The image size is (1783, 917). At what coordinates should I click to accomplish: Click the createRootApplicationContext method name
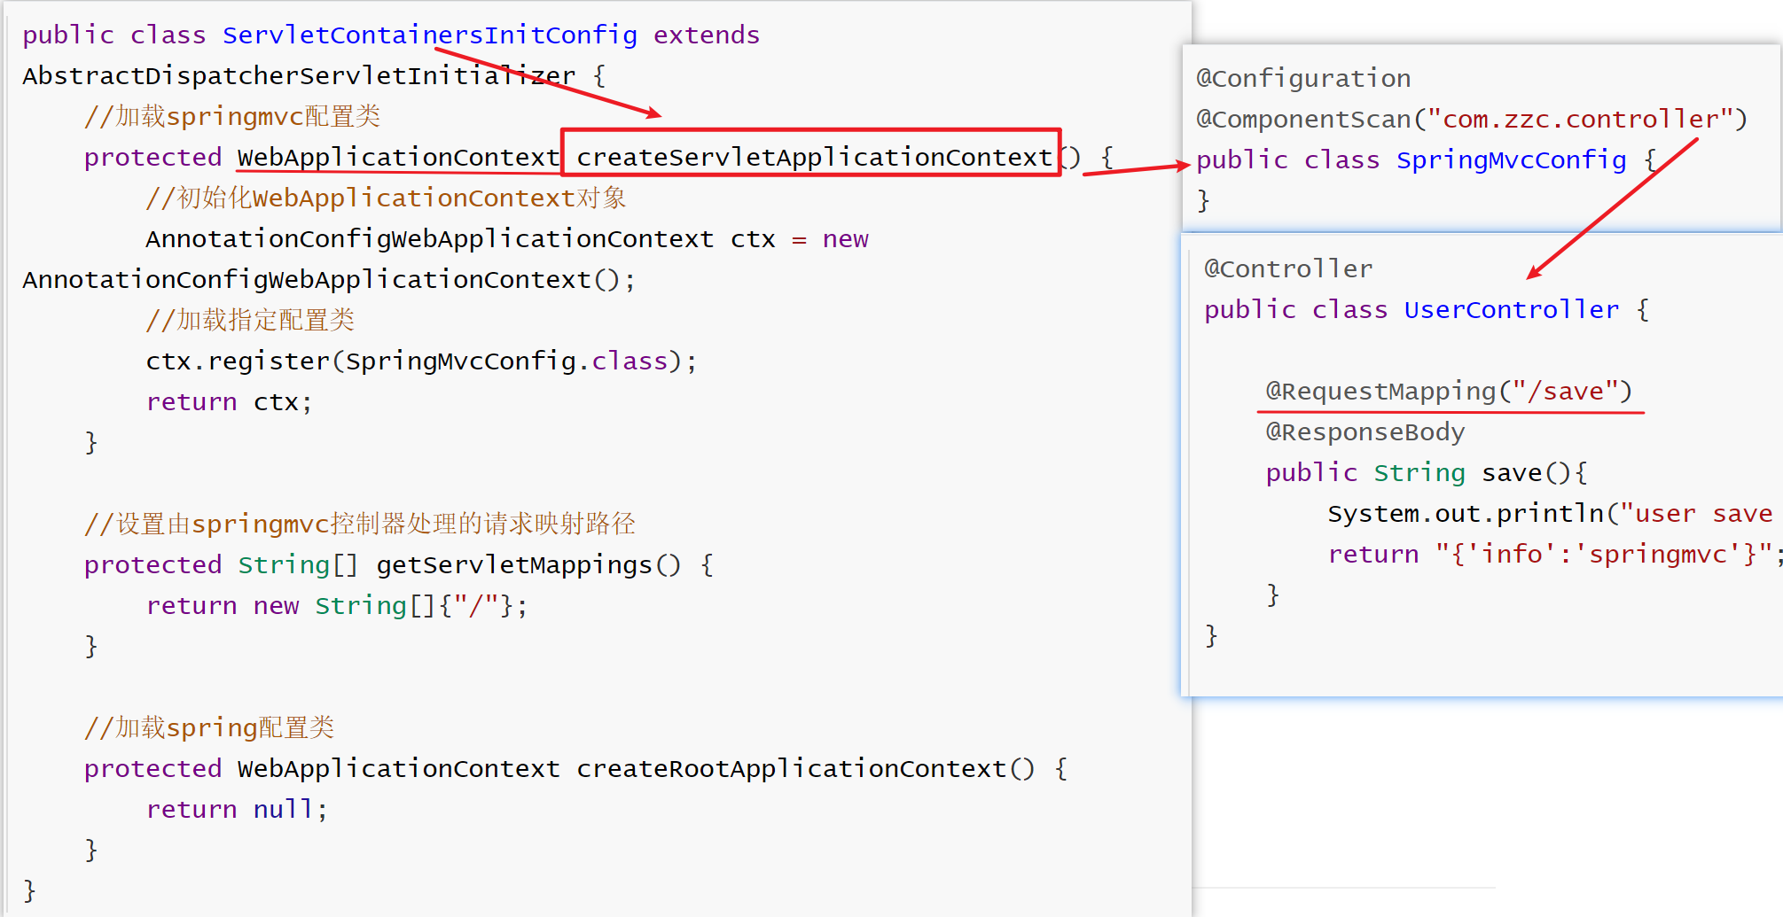(x=792, y=768)
